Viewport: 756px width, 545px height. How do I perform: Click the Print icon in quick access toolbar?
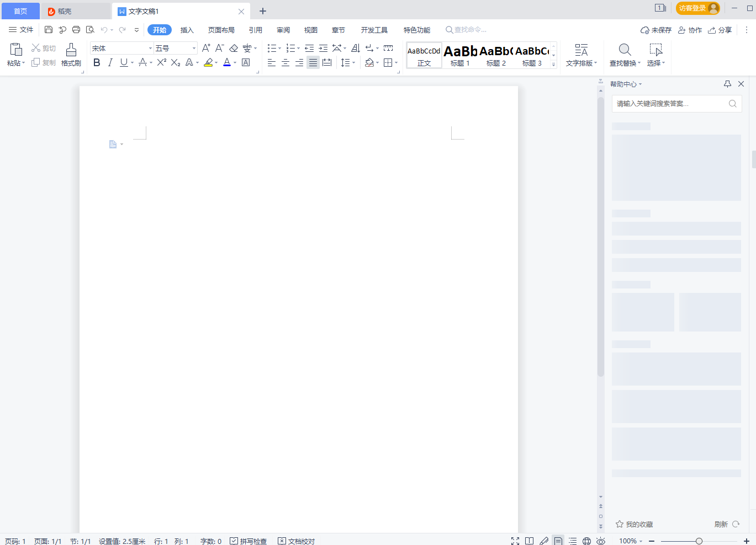[76, 30]
